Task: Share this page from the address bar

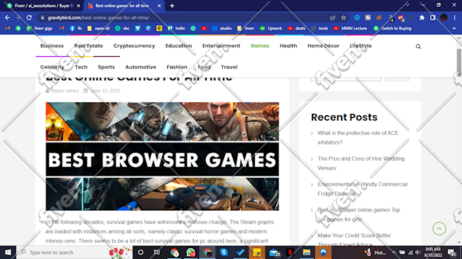Action: click(333, 18)
